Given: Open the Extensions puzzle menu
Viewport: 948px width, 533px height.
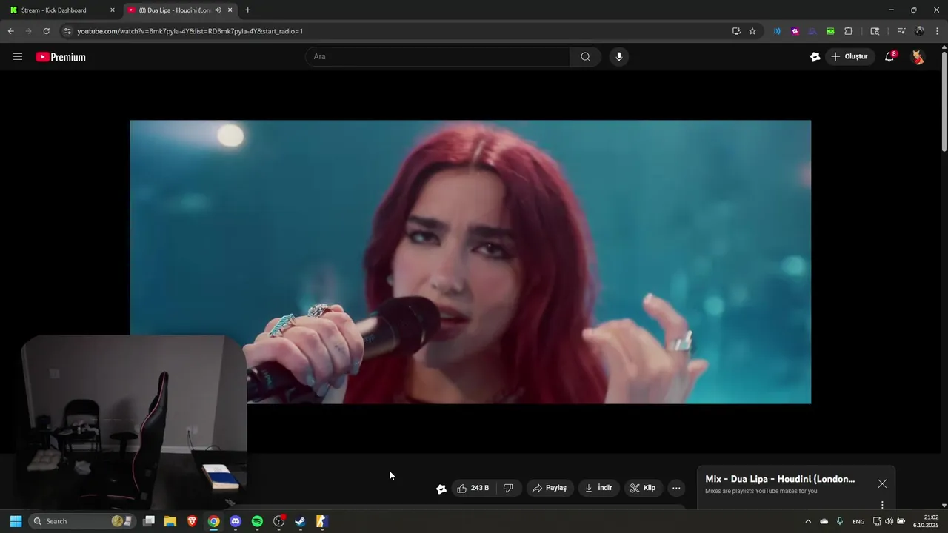Looking at the screenshot, I should [x=849, y=31].
